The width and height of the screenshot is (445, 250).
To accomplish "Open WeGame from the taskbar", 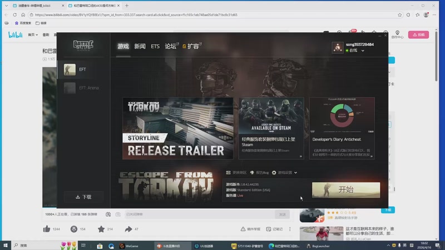I will click(x=129, y=246).
